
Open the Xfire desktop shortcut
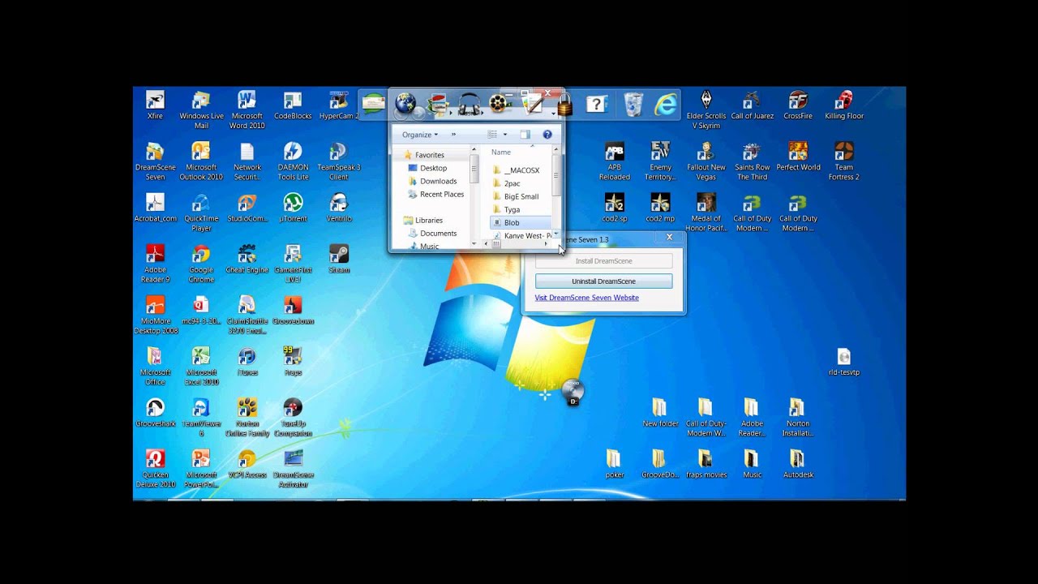[155, 105]
